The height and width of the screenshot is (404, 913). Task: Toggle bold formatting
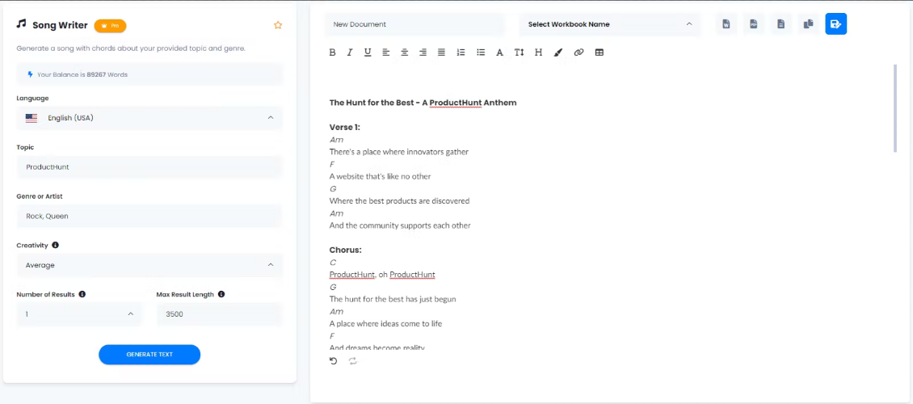332,53
